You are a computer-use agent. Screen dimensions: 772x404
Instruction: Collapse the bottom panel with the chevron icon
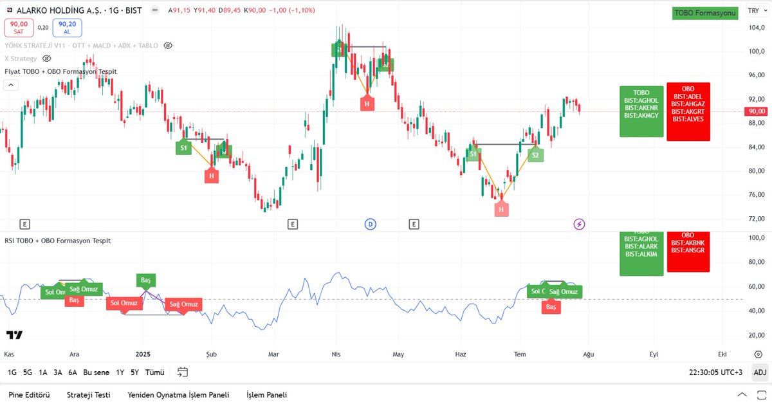(x=743, y=395)
